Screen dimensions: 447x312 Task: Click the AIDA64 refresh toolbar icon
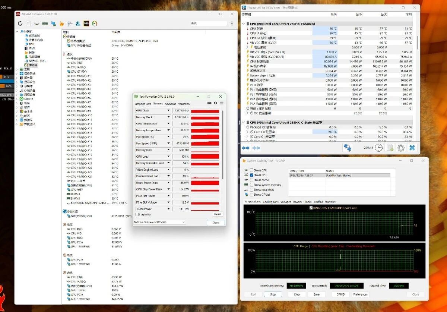tap(20, 23)
